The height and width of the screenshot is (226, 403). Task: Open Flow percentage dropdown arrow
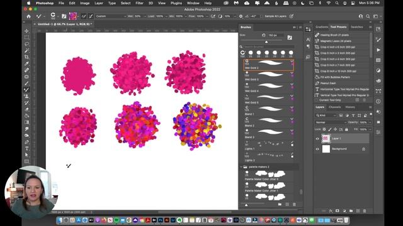[x=207, y=16]
